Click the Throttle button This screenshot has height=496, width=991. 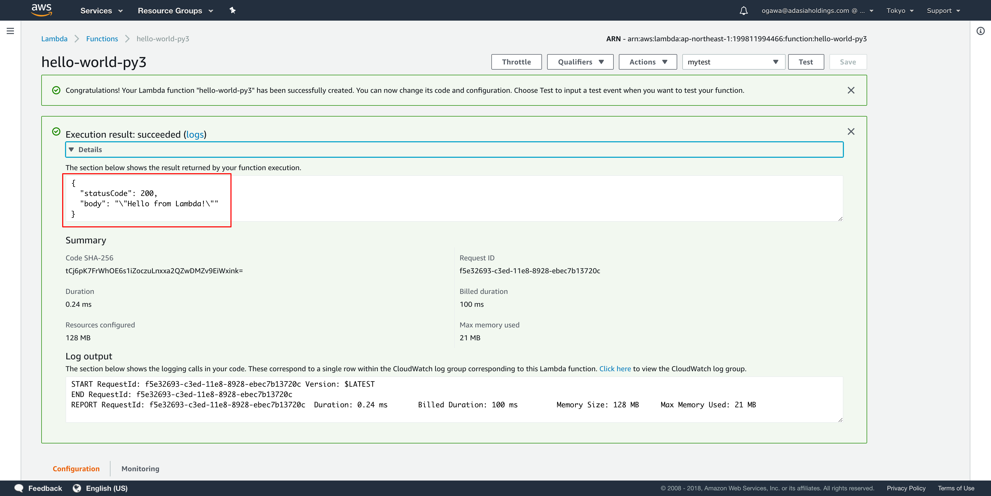tap(516, 62)
